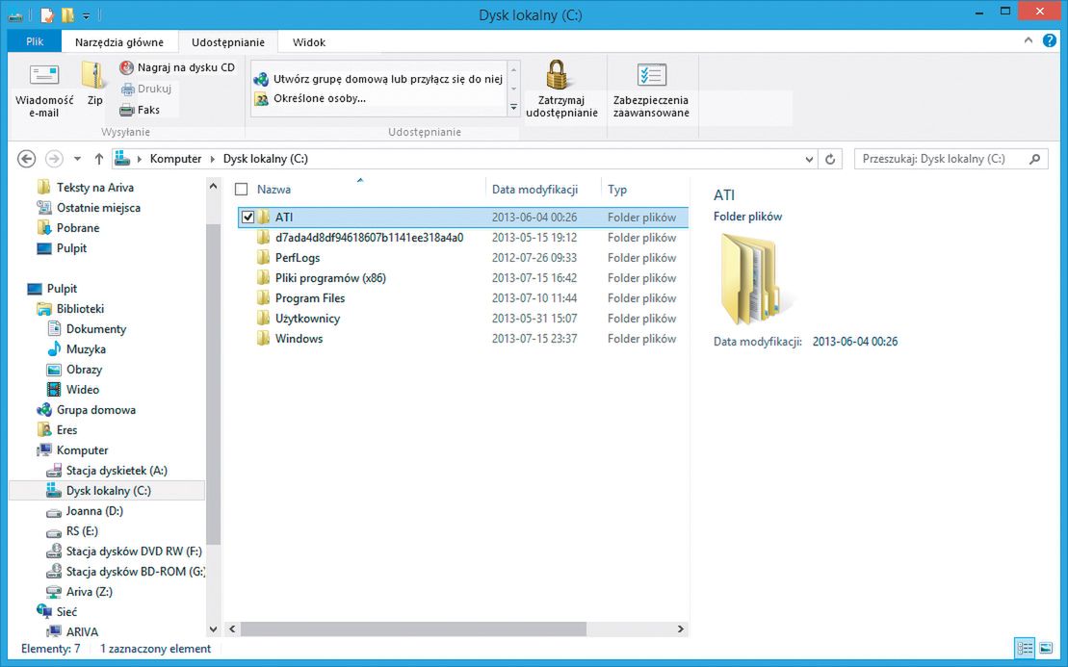Switch to the Widok tab
Screen dimensions: 1068x667
(309, 42)
